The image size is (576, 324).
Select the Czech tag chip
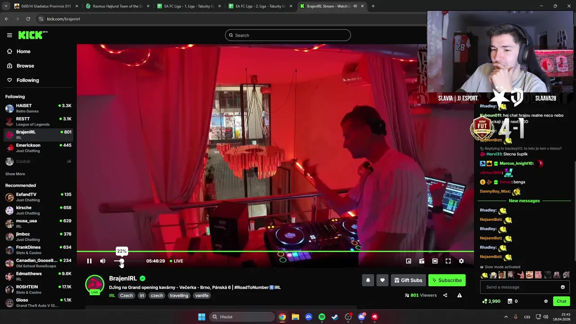(x=126, y=296)
